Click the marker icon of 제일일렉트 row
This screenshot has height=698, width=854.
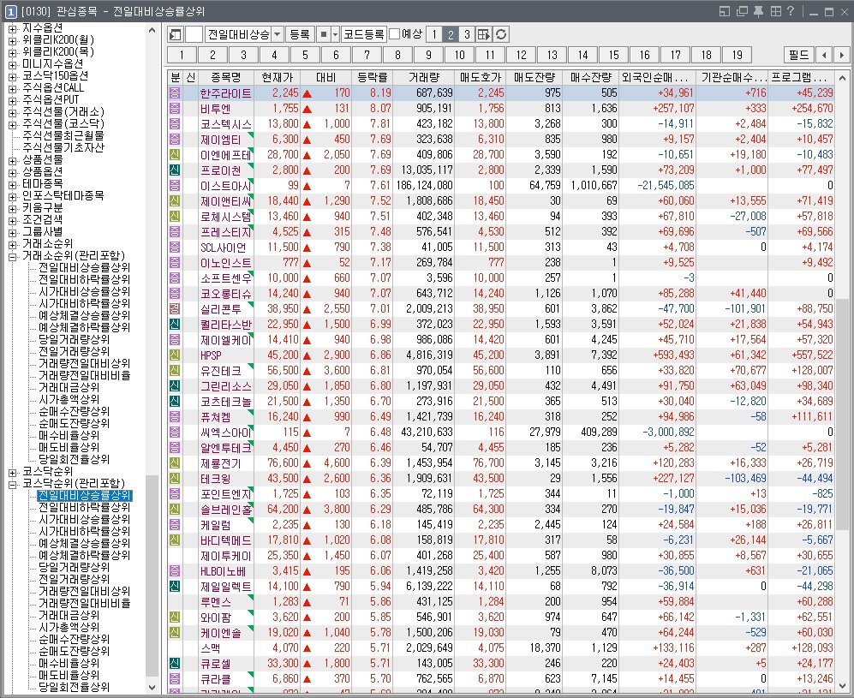click(x=174, y=587)
